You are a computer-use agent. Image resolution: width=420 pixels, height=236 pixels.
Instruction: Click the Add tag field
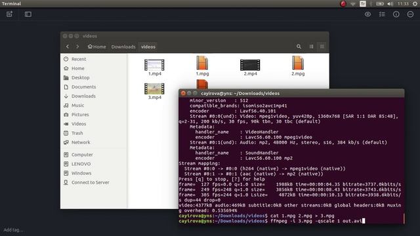click(x=13, y=230)
